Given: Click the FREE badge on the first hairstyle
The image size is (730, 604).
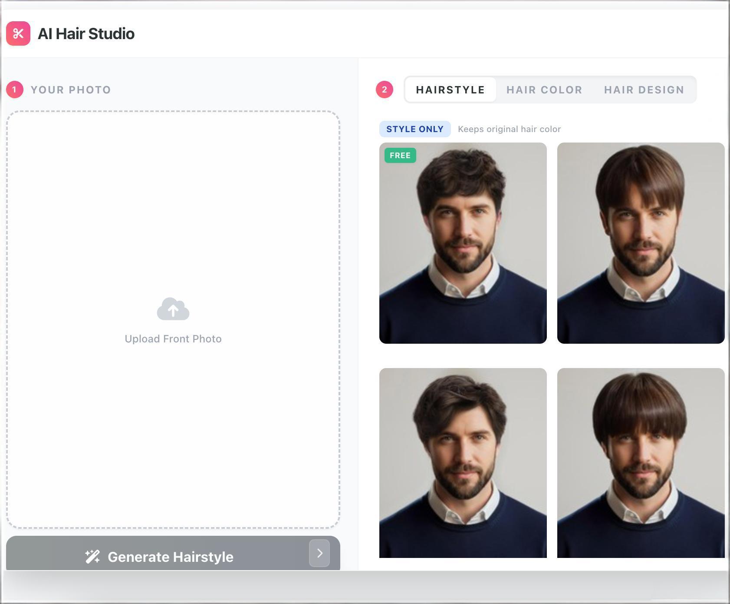Looking at the screenshot, I should 399,155.
